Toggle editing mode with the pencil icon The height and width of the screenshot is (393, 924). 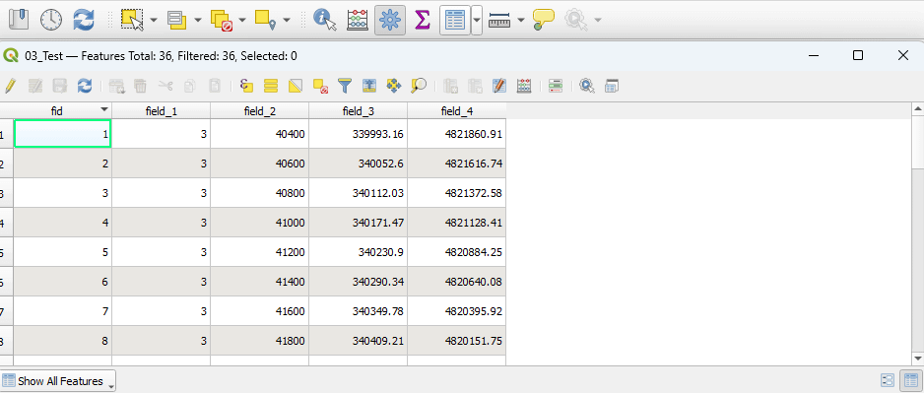10,86
